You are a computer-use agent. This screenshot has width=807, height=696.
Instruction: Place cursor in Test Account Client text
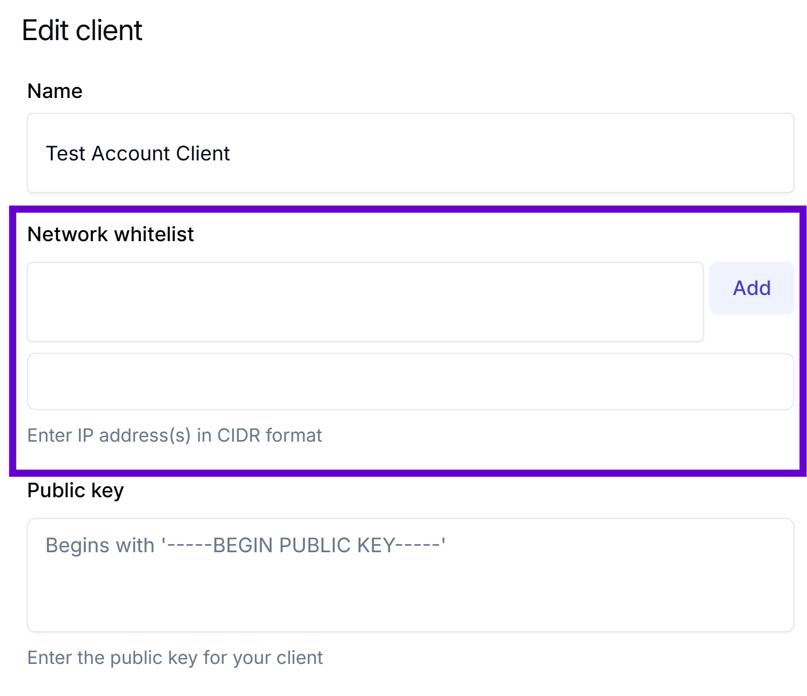pos(137,154)
